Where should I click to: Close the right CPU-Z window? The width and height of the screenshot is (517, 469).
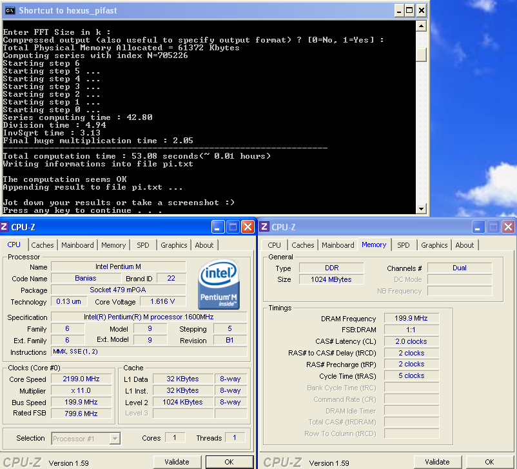509,227
